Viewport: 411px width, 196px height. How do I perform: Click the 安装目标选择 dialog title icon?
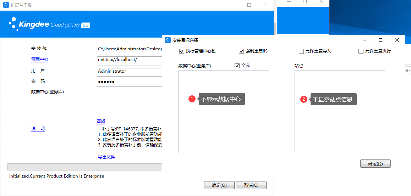[168, 40]
